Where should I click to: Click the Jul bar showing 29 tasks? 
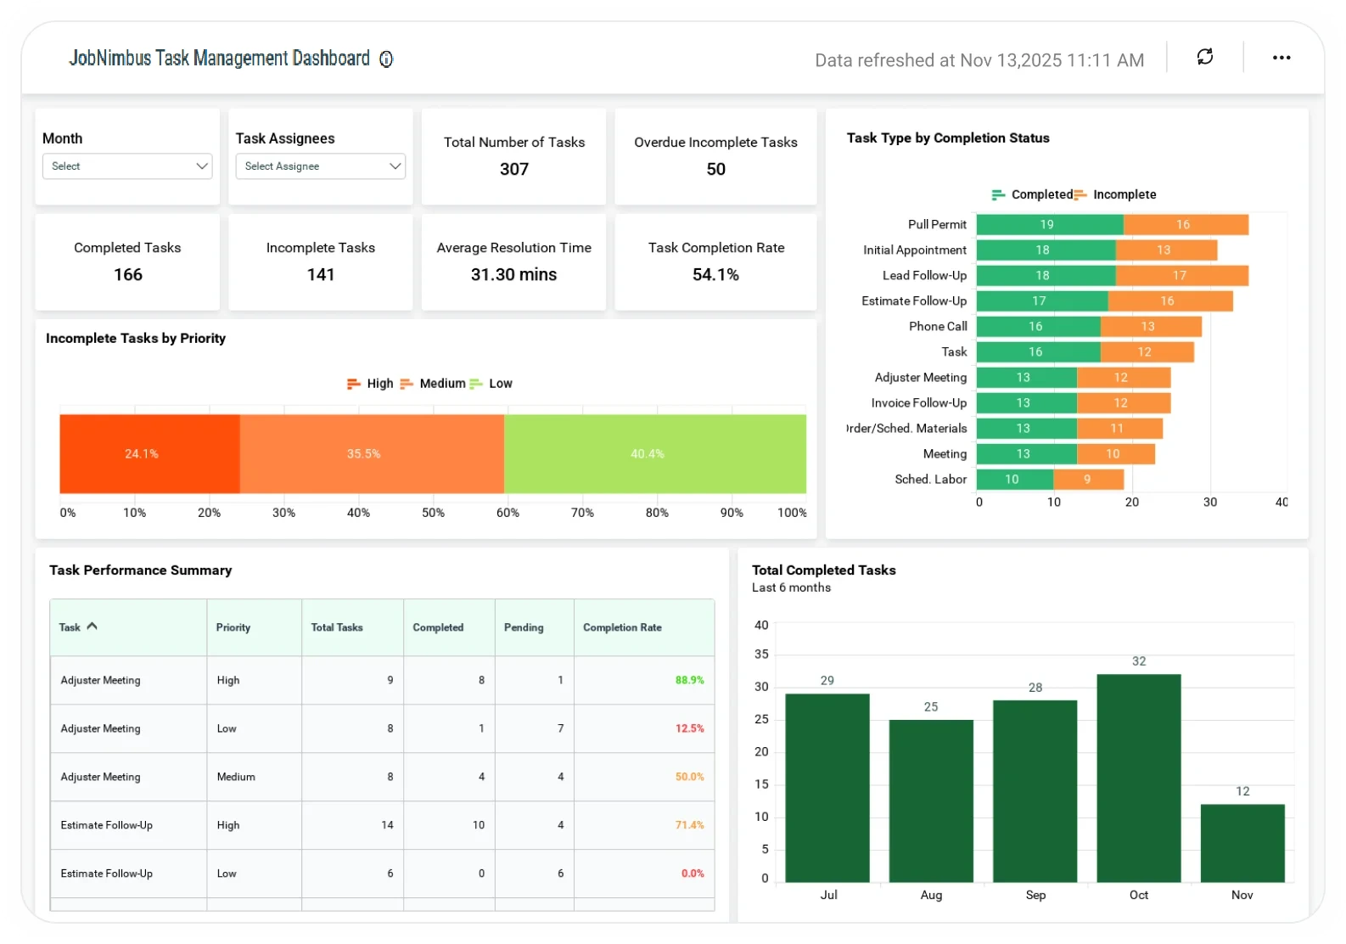coord(827,788)
